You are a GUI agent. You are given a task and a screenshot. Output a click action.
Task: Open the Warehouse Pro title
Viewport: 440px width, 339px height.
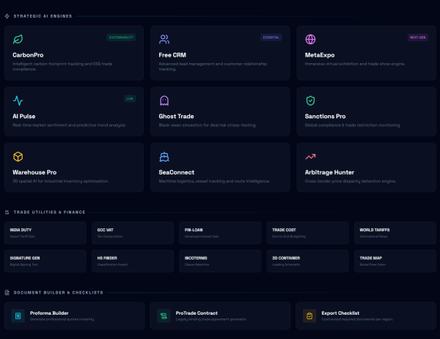[34, 172]
